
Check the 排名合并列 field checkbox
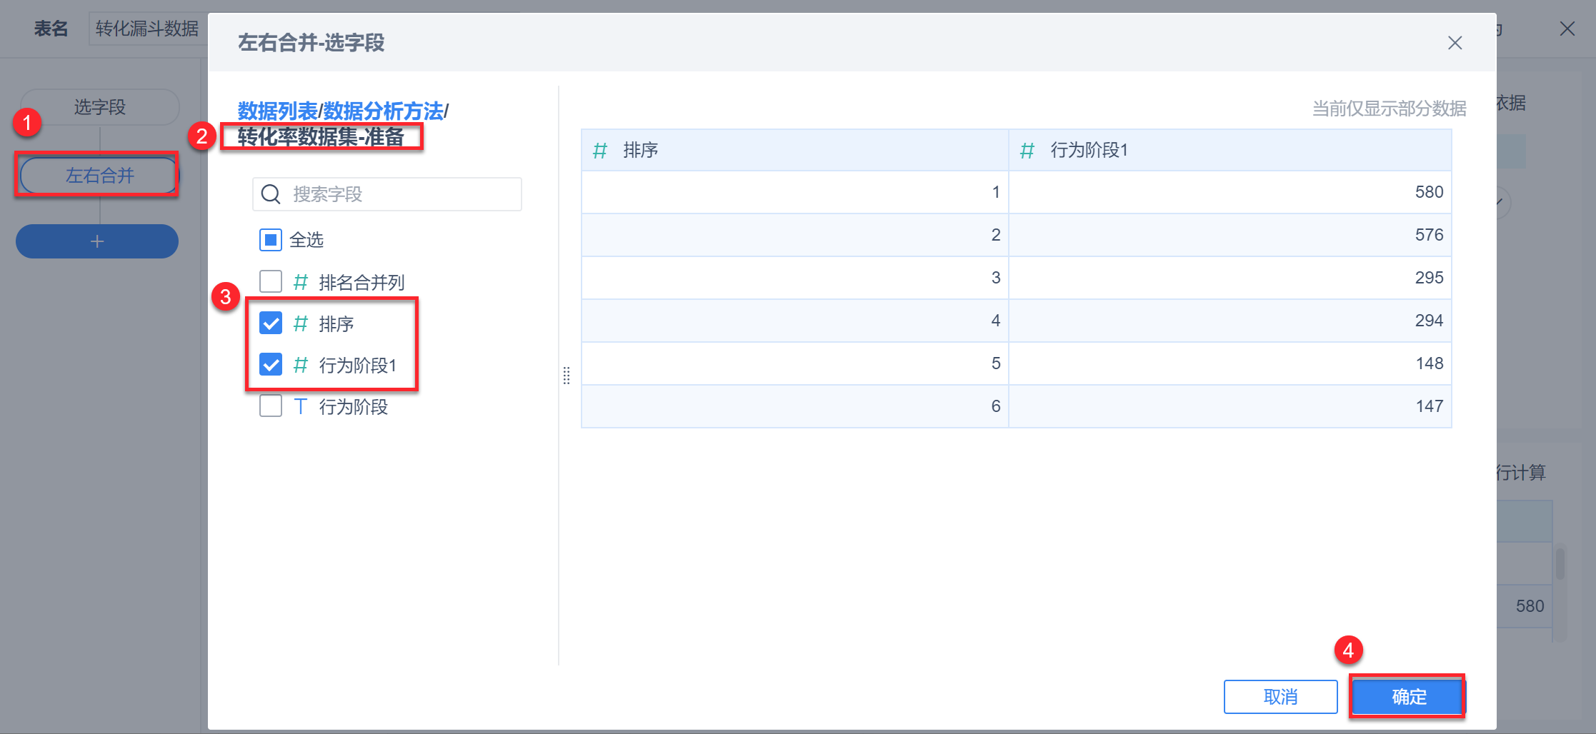pos(271,281)
